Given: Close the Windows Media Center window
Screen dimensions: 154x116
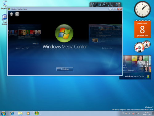Looking at the screenshot, I should (120, 9).
